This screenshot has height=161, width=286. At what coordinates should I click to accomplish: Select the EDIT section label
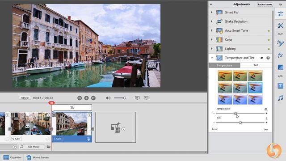tap(280, 34)
